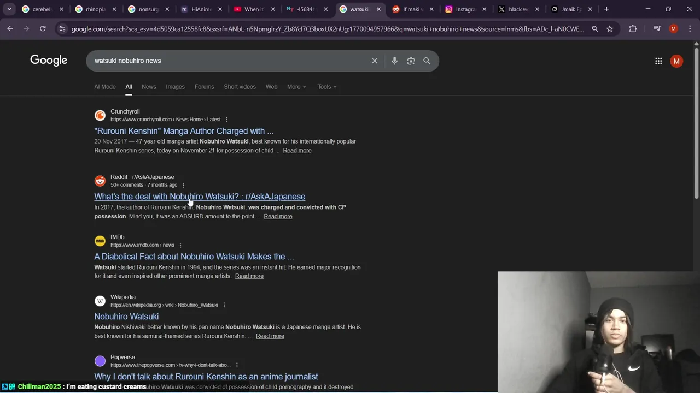Open A Diabolical Fact about Nobuhiro Watsuki link

194,257
